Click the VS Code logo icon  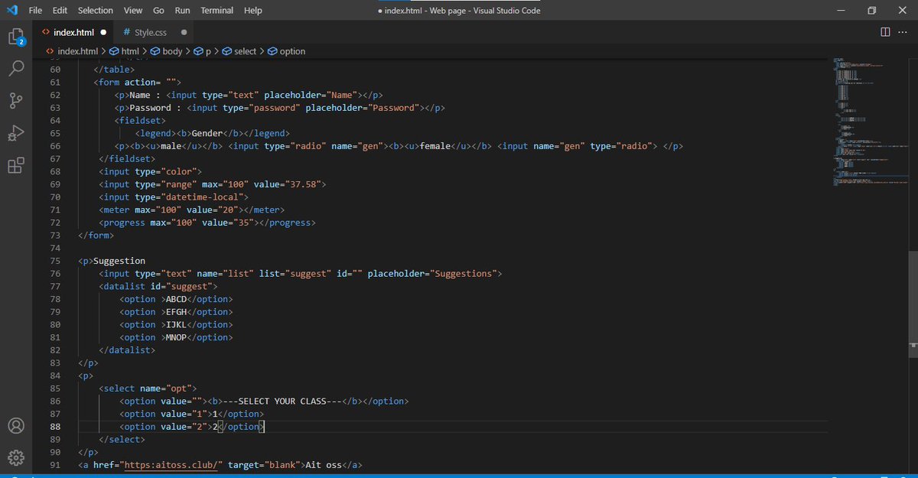13,10
